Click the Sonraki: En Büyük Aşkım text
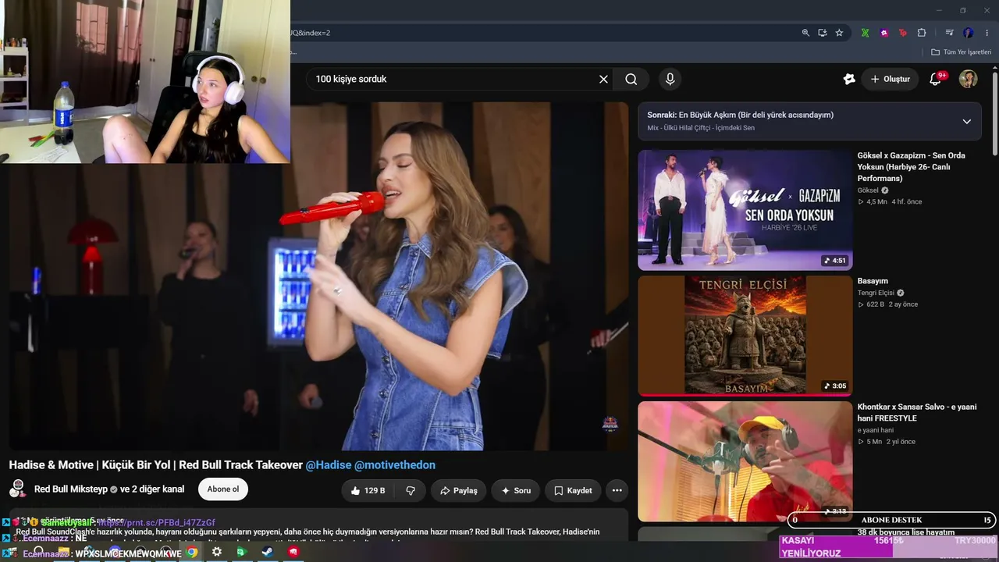Screen dimensions: 999x562 [740, 115]
